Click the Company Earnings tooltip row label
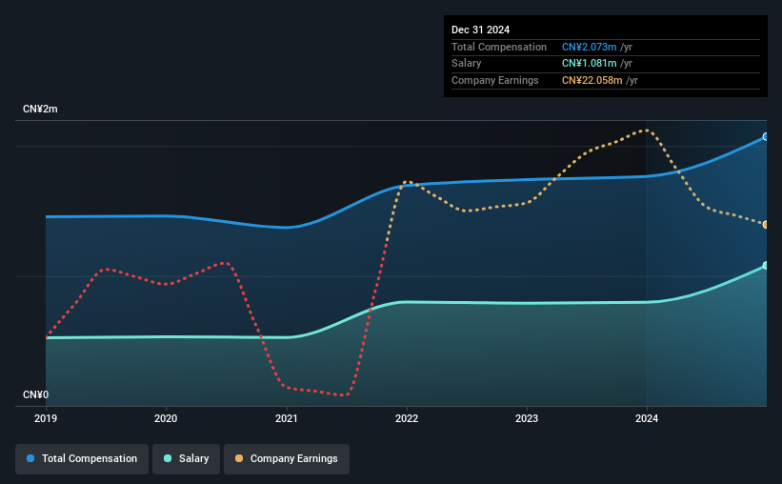The image size is (782, 484). click(494, 80)
